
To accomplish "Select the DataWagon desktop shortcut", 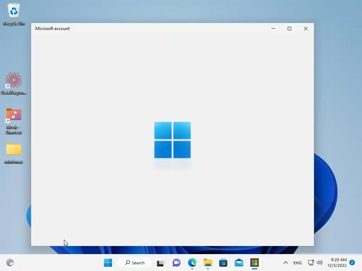I will point(14,83).
